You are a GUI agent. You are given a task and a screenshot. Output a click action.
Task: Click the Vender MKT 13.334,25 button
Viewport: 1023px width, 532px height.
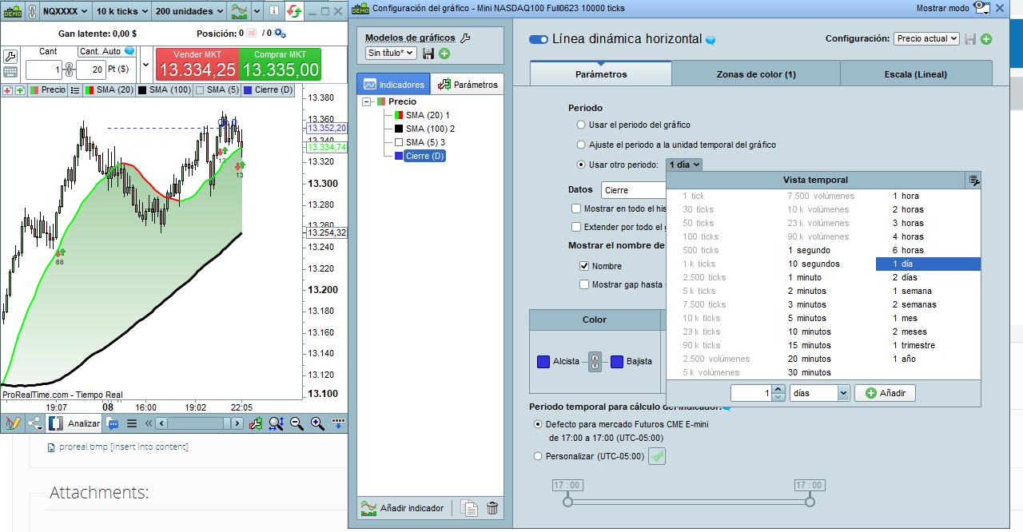(197, 64)
